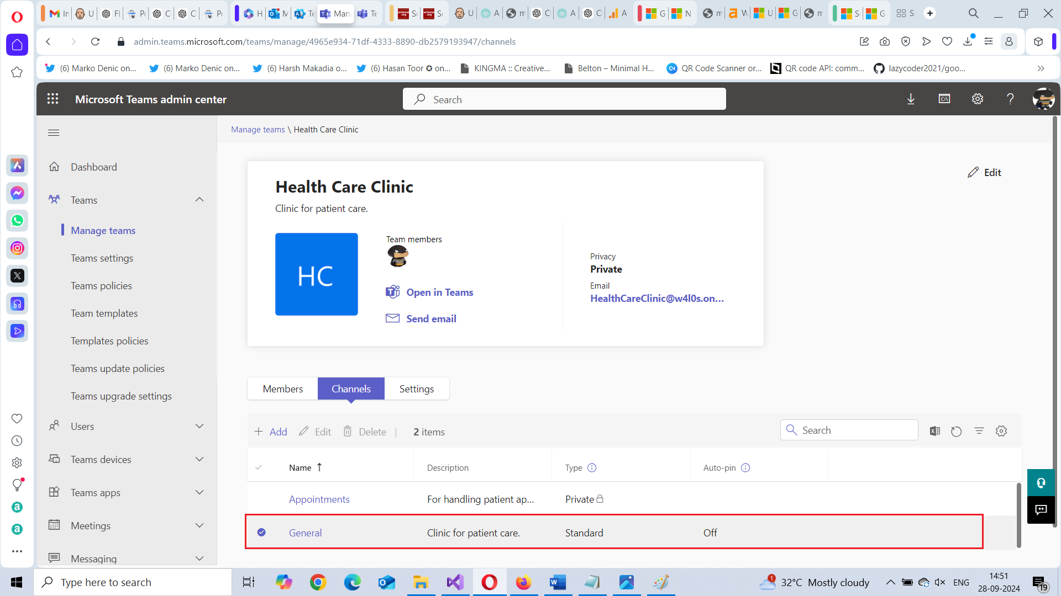Open the Appointments channel link

(319, 499)
